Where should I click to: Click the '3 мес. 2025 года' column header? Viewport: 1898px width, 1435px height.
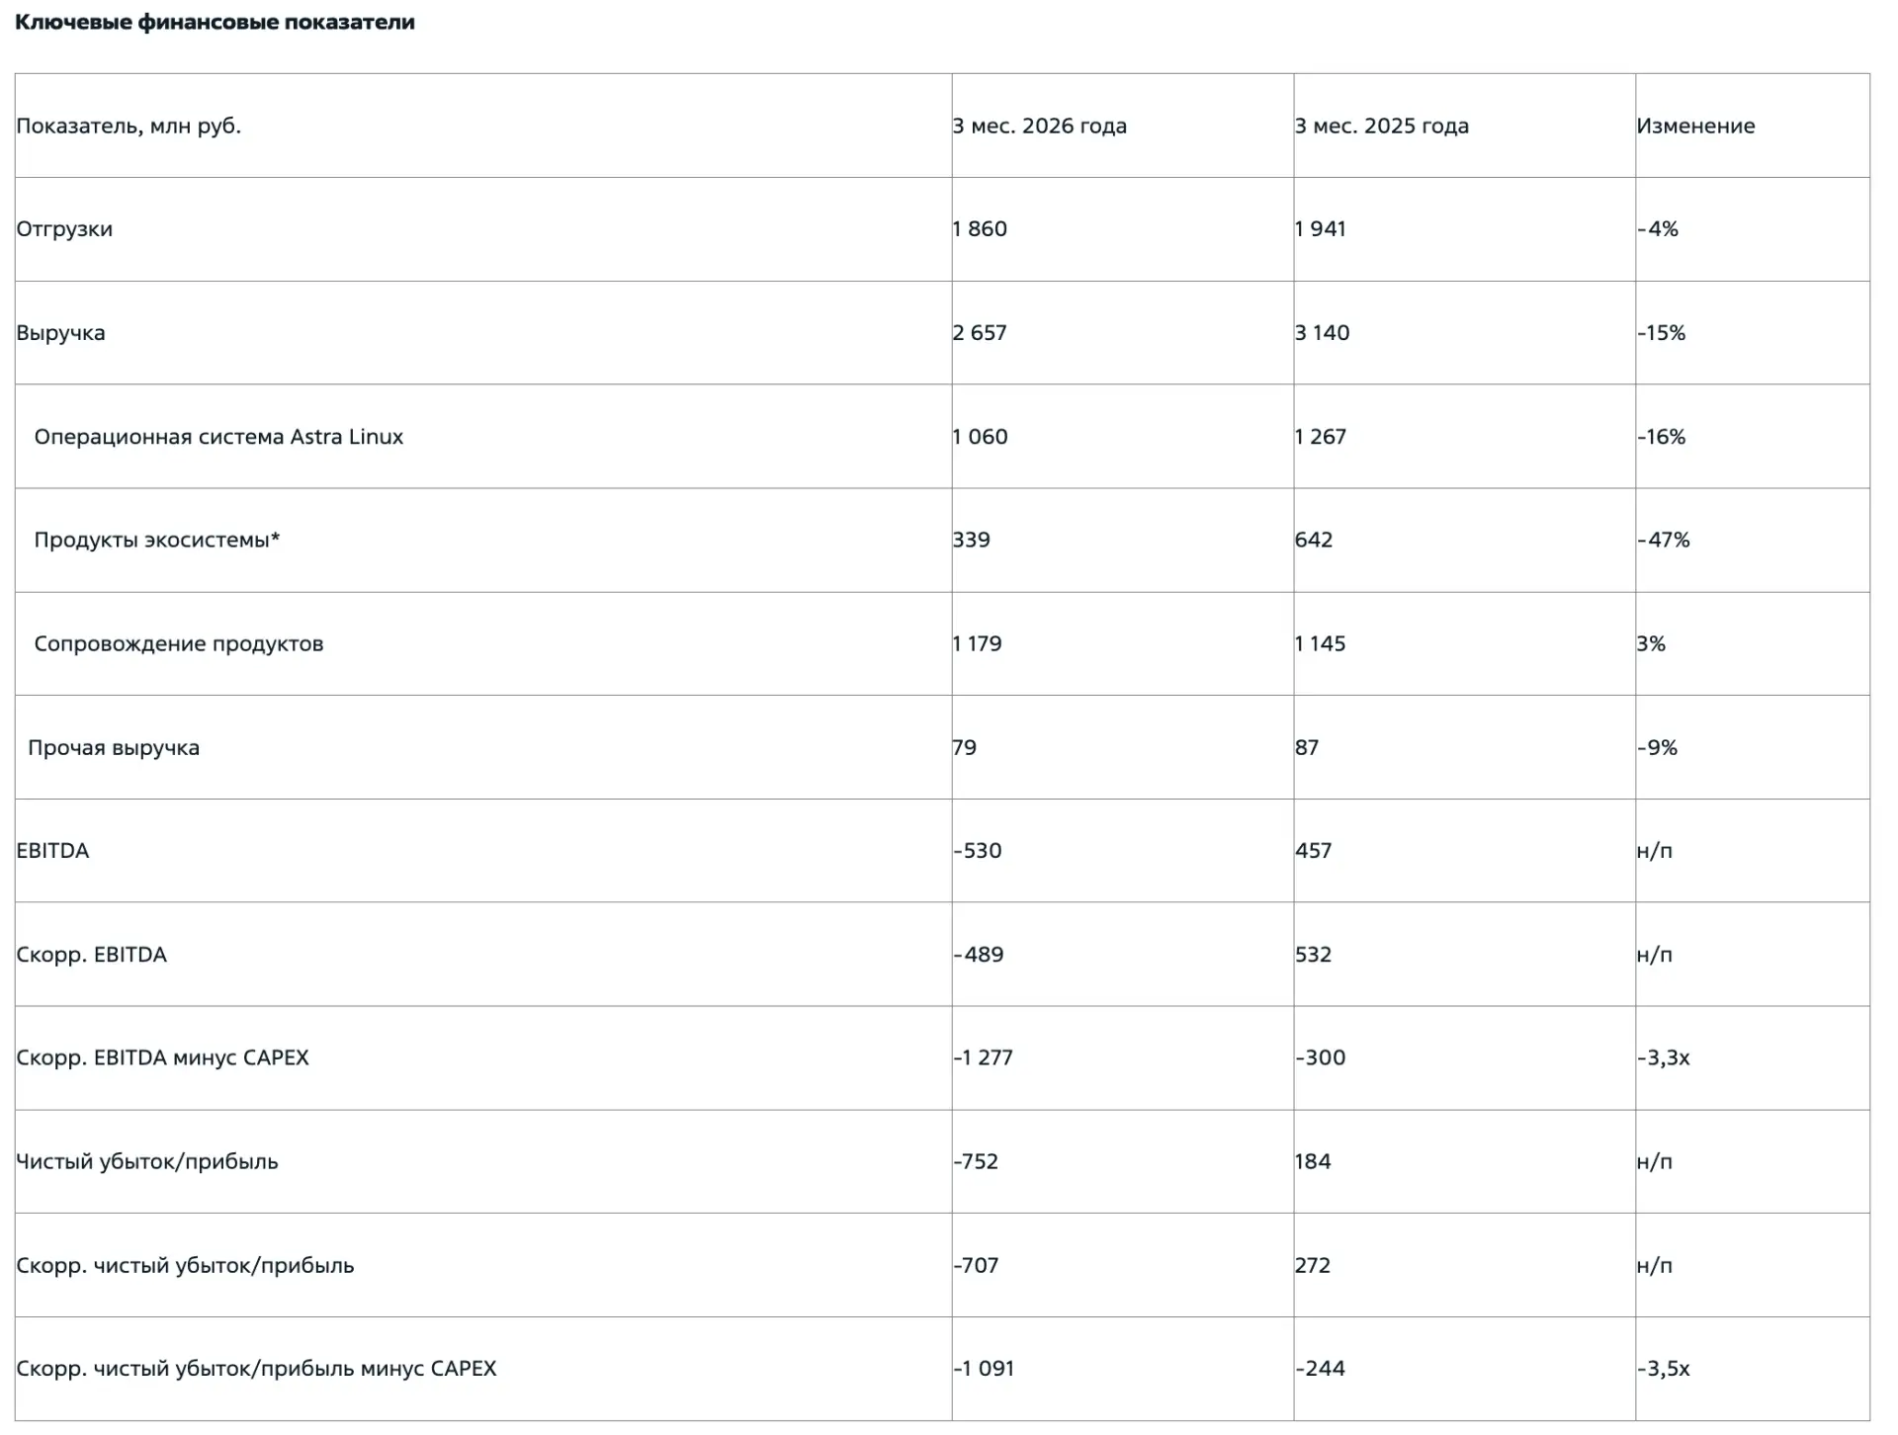point(1382,126)
